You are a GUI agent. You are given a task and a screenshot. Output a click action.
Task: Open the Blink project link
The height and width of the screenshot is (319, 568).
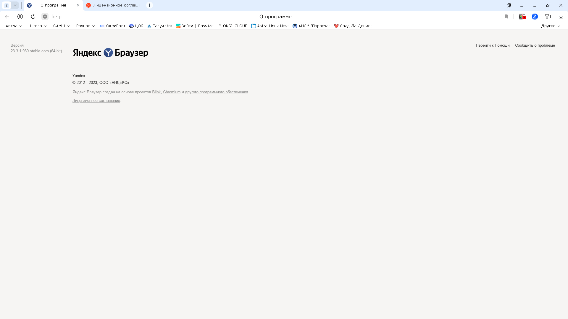pyautogui.click(x=156, y=92)
